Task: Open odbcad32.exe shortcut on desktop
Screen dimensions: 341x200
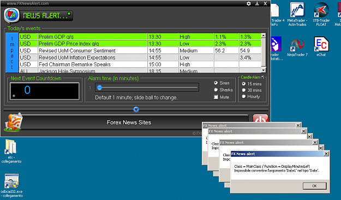Action: click(12, 186)
